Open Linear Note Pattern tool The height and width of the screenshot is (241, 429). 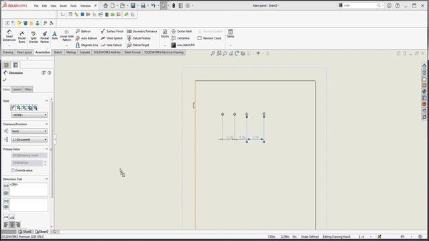(66, 35)
